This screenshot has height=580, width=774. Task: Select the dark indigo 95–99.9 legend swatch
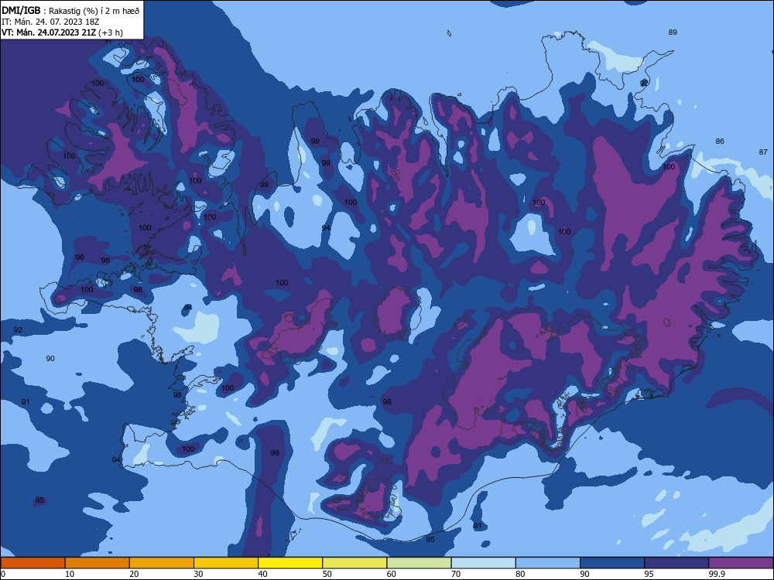[676, 563]
